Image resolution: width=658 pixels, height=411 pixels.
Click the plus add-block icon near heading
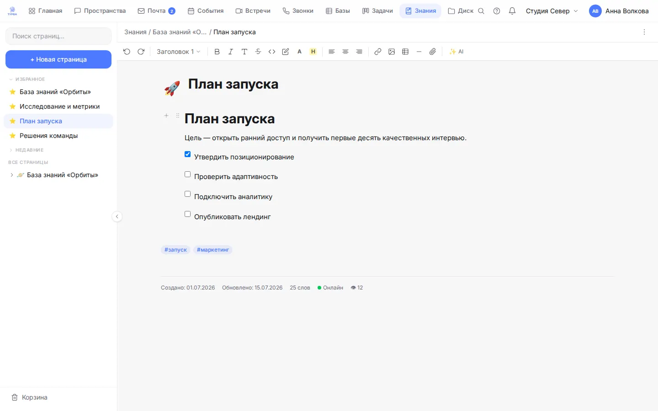pos(166,116)
